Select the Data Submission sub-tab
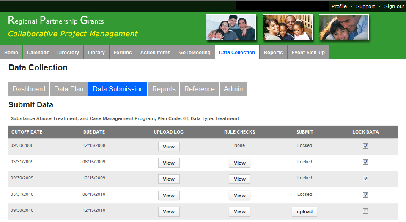The image size is (406, 222). (118, 89)
